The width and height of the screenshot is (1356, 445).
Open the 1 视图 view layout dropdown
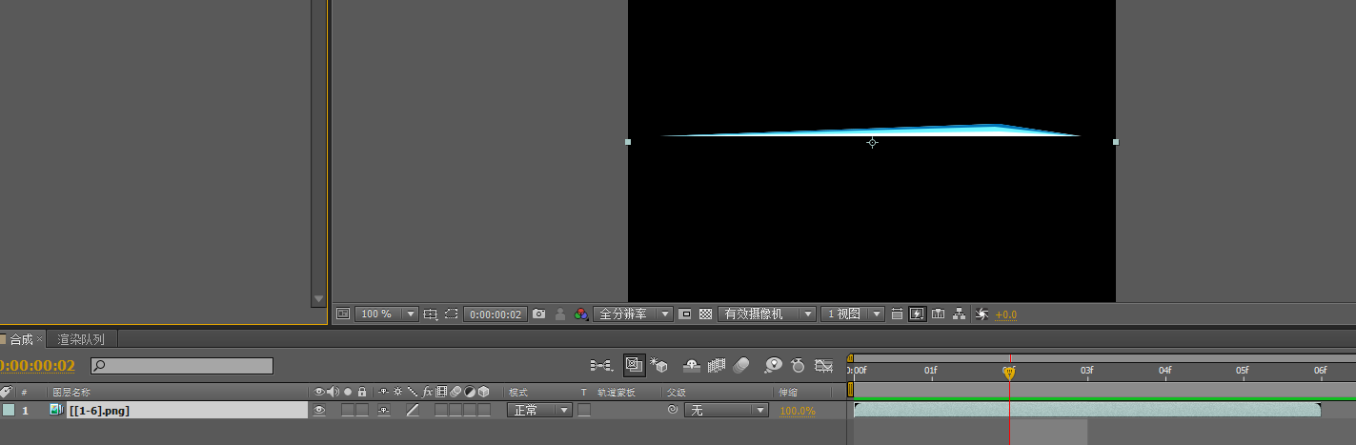(x=853, y=314)
